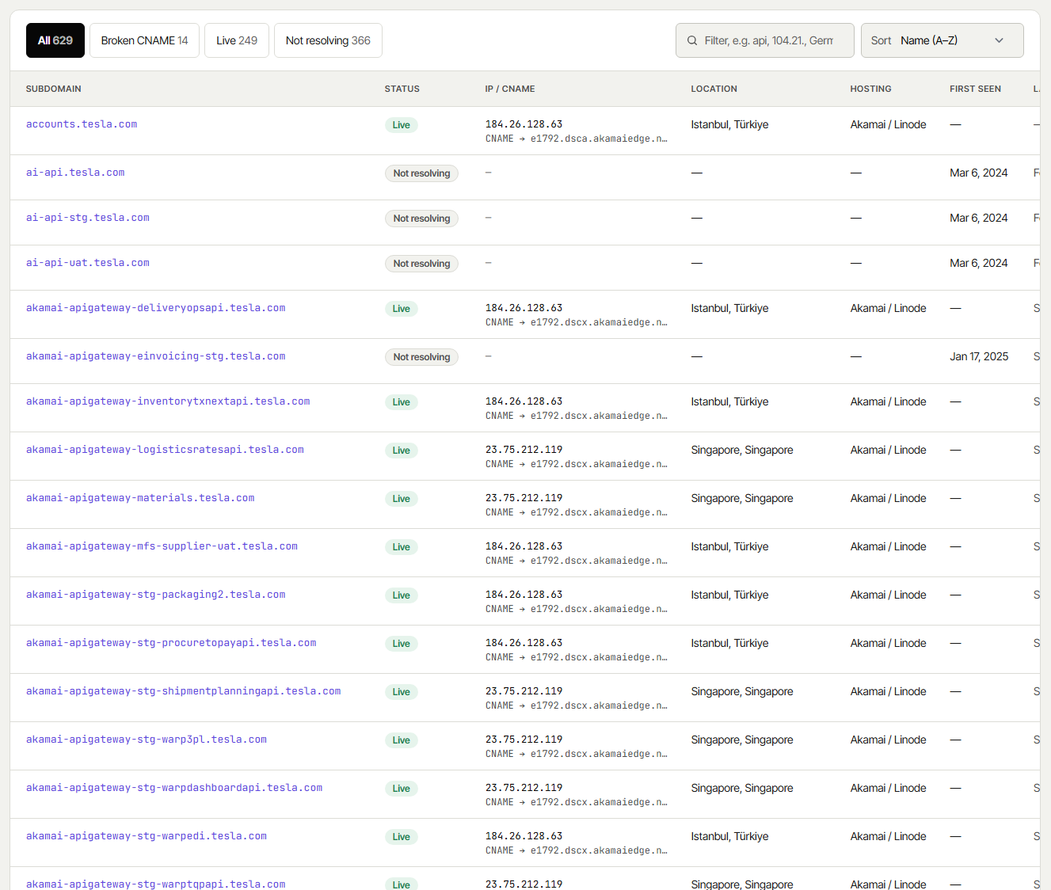The image size is (1051, 890).
Task: Open accounts.tesla.com subdomain link
Action: (82, 124)
